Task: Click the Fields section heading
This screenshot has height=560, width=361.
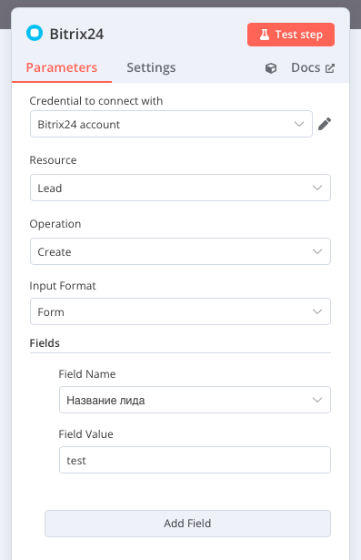Action: [45, 343]
